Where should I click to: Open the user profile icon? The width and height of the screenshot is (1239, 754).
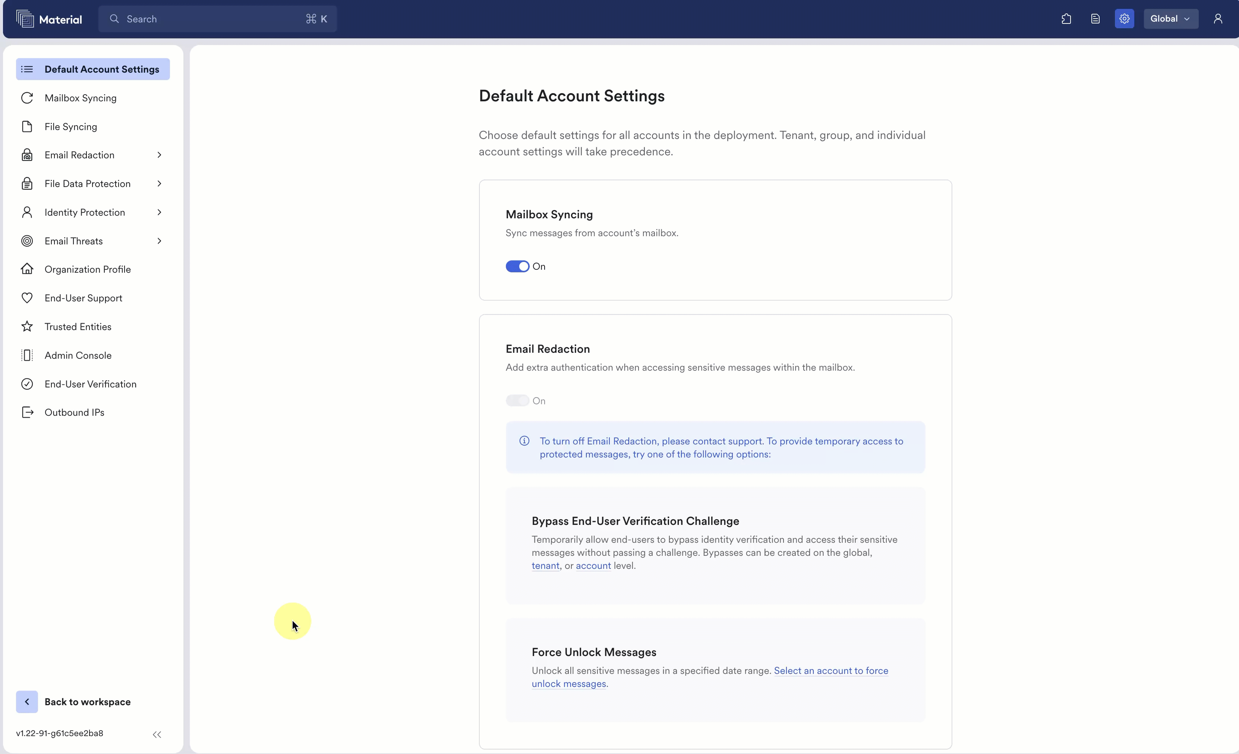(1218, 19)
